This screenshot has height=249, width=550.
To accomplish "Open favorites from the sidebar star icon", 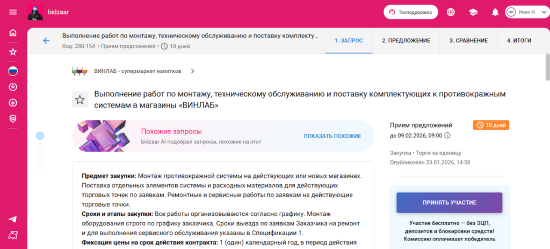I will click(13, 52).
